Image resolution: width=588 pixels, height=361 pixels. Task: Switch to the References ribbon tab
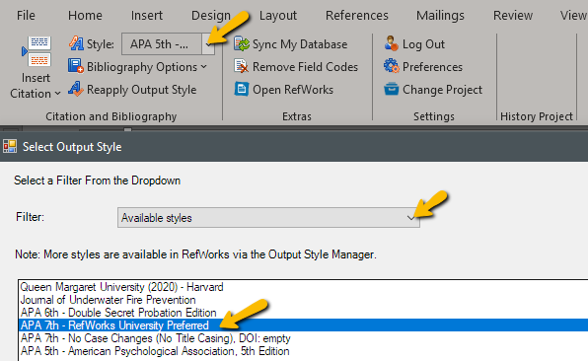click(356, 16)
